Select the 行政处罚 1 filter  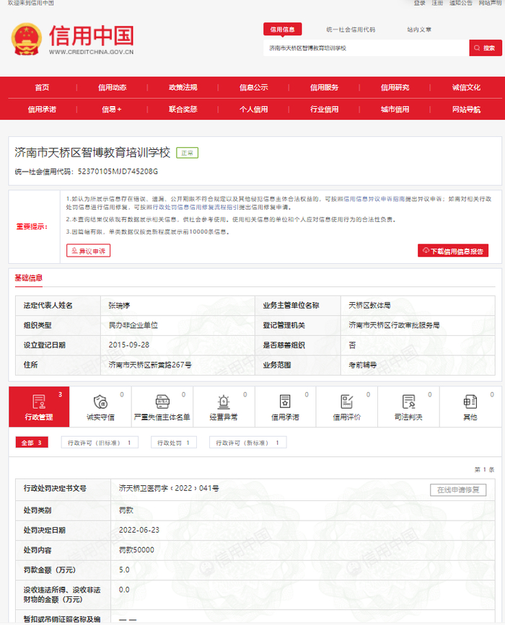[x=174, y=443]
